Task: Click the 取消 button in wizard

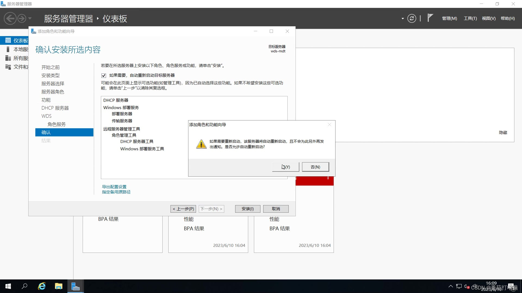Action: click(x=276, y=209)
